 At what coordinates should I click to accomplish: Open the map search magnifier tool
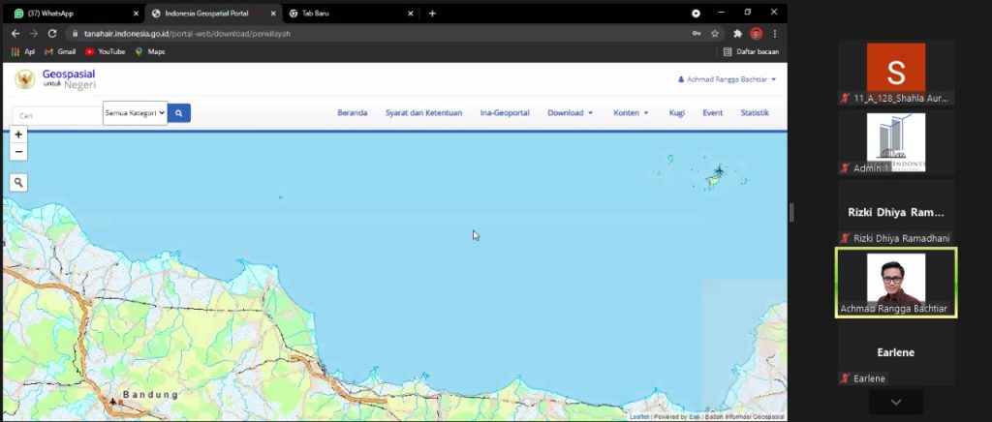coord(18,183)
